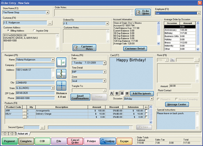Select the Billing Address radio button
This screenshot has height=146, width=203.
tap(8, 30)
